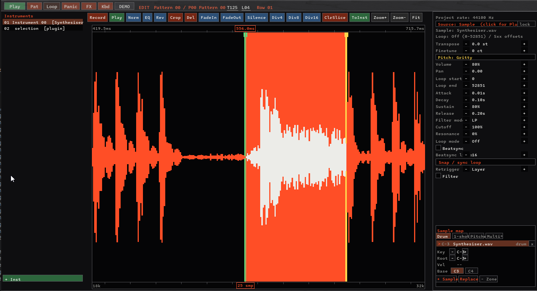Slice the sample with Div8
The image size is (537, 291).
(294, 17)
